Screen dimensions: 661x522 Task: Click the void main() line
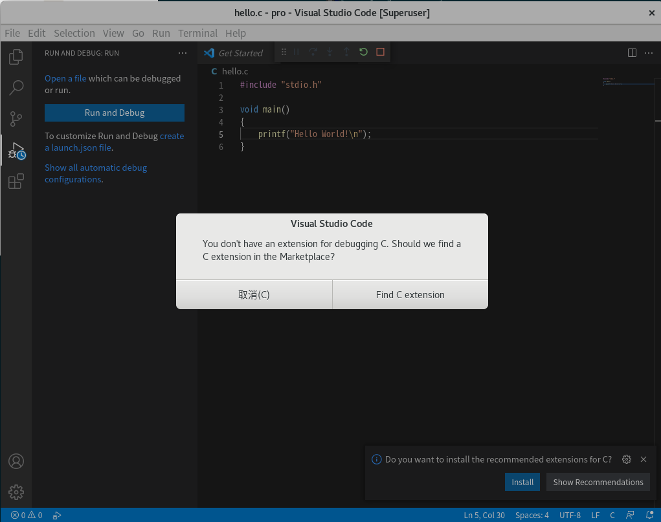pos(265,109)
